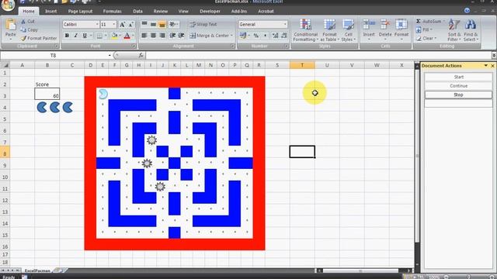This screenshot has width=497, height=279.
Task: Click the Select All corner button
Action: pos(5,65)
